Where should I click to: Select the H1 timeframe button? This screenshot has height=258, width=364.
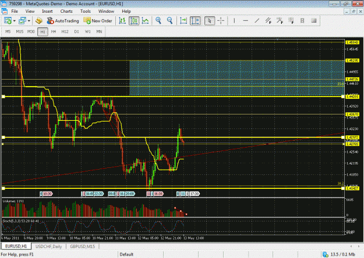[x=43, y=32]
